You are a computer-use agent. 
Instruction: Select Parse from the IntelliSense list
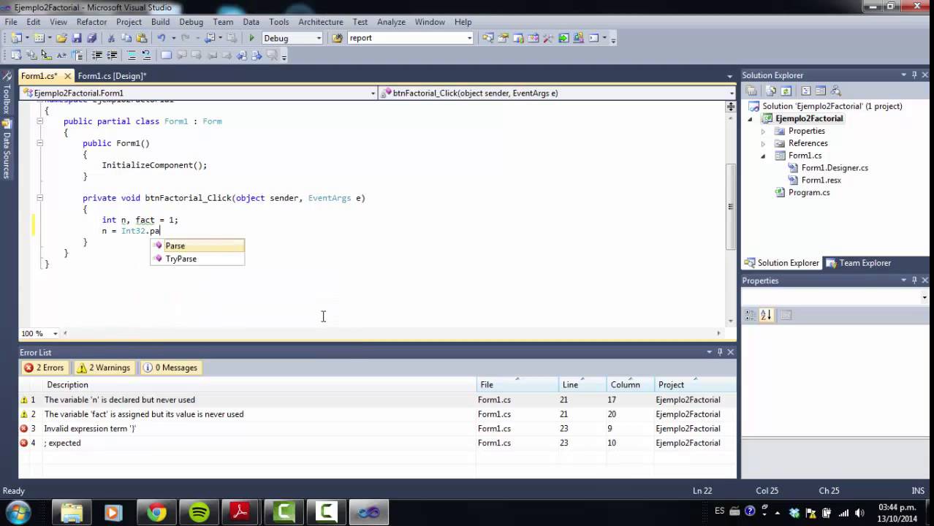[197, 245]
